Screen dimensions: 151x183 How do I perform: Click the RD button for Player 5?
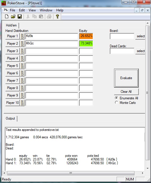pyautogui.click(x=22, y=66)
